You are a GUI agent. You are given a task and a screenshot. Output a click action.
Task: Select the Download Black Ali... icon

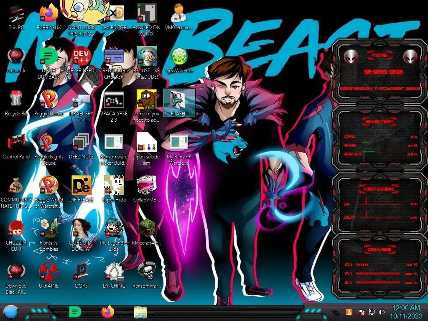click(16, 278)
